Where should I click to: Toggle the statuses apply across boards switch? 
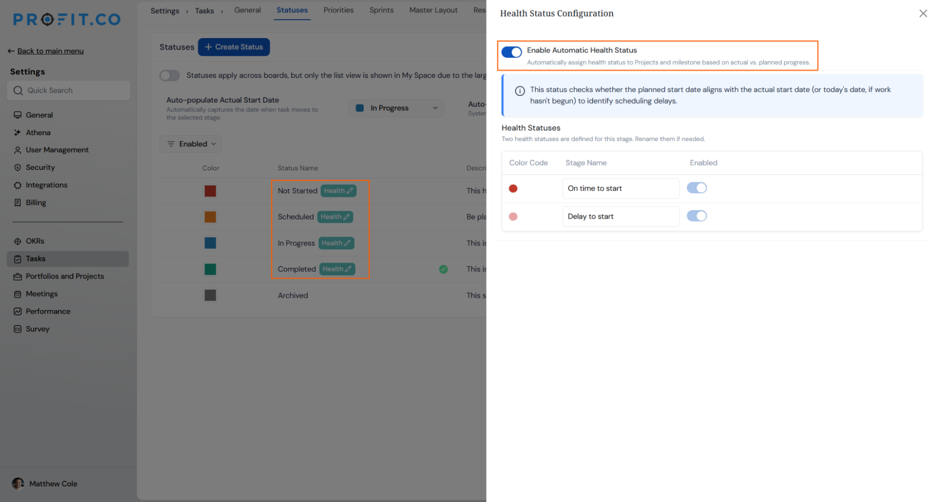pos(169,76)
